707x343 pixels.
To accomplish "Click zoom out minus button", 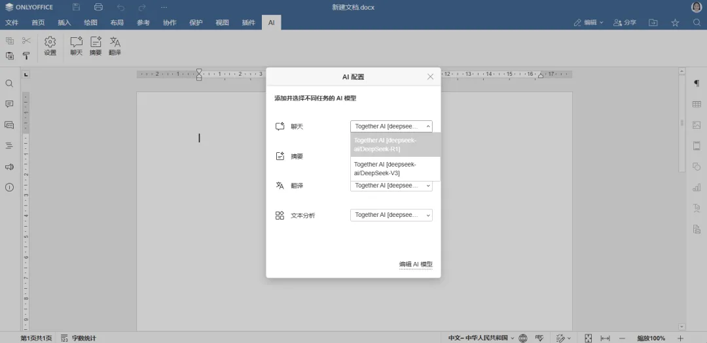I will (x=623, y=338).
